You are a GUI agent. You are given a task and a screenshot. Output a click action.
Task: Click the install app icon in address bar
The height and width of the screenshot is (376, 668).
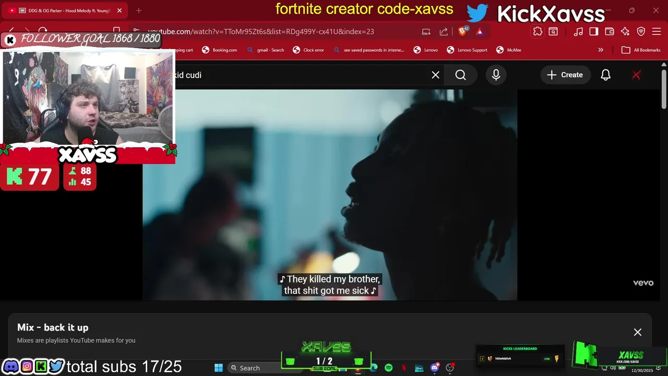426,31
